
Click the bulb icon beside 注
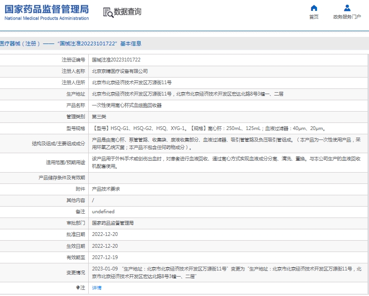(x=78, y=287)
